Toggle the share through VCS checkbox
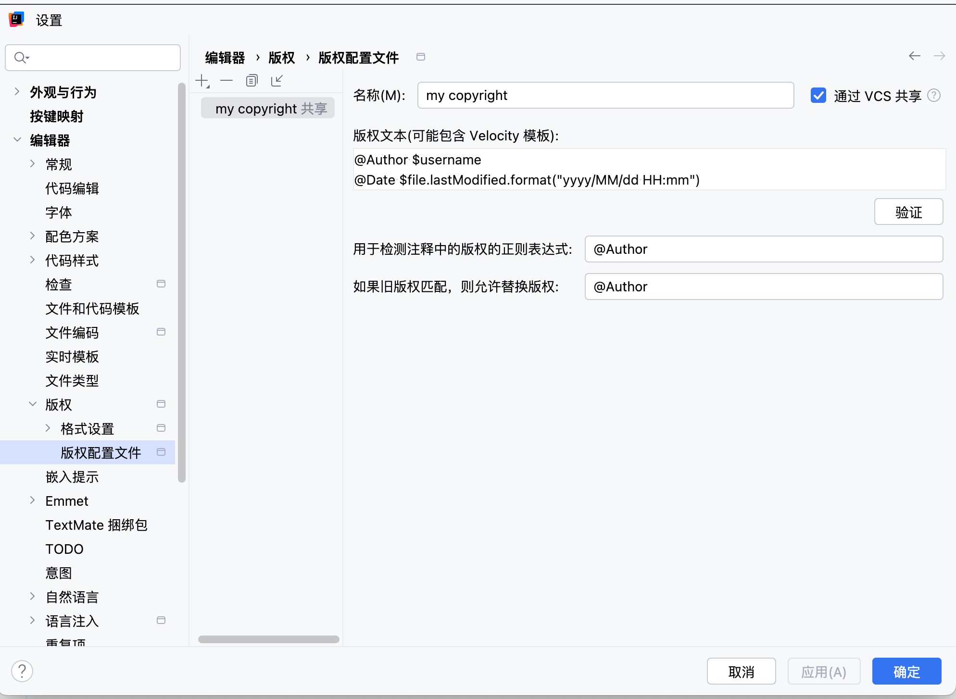Image resolution: width=956 pixels, height=699 pixels. tap(818, 96)
